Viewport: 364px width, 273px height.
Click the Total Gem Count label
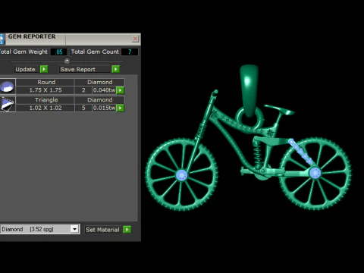coord(95,52)
